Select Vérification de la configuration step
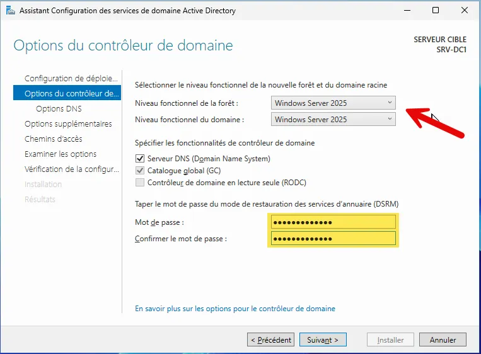The width and height of the screenshot is (481, 354). point(71,169)
